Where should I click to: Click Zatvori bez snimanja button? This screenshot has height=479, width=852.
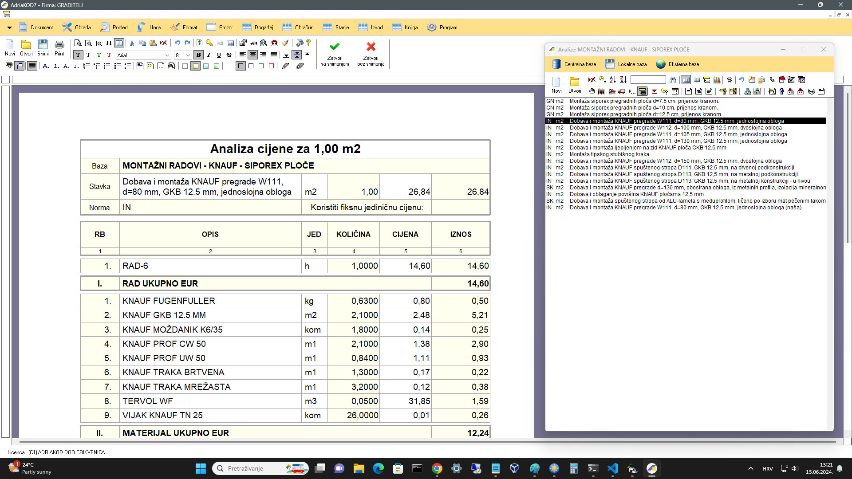click(x=371, y=54)
